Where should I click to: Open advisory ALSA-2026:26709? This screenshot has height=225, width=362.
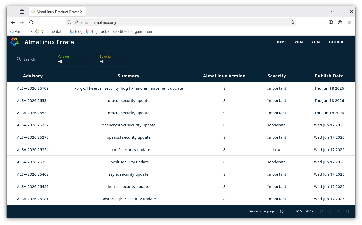[x=33, y=88]
